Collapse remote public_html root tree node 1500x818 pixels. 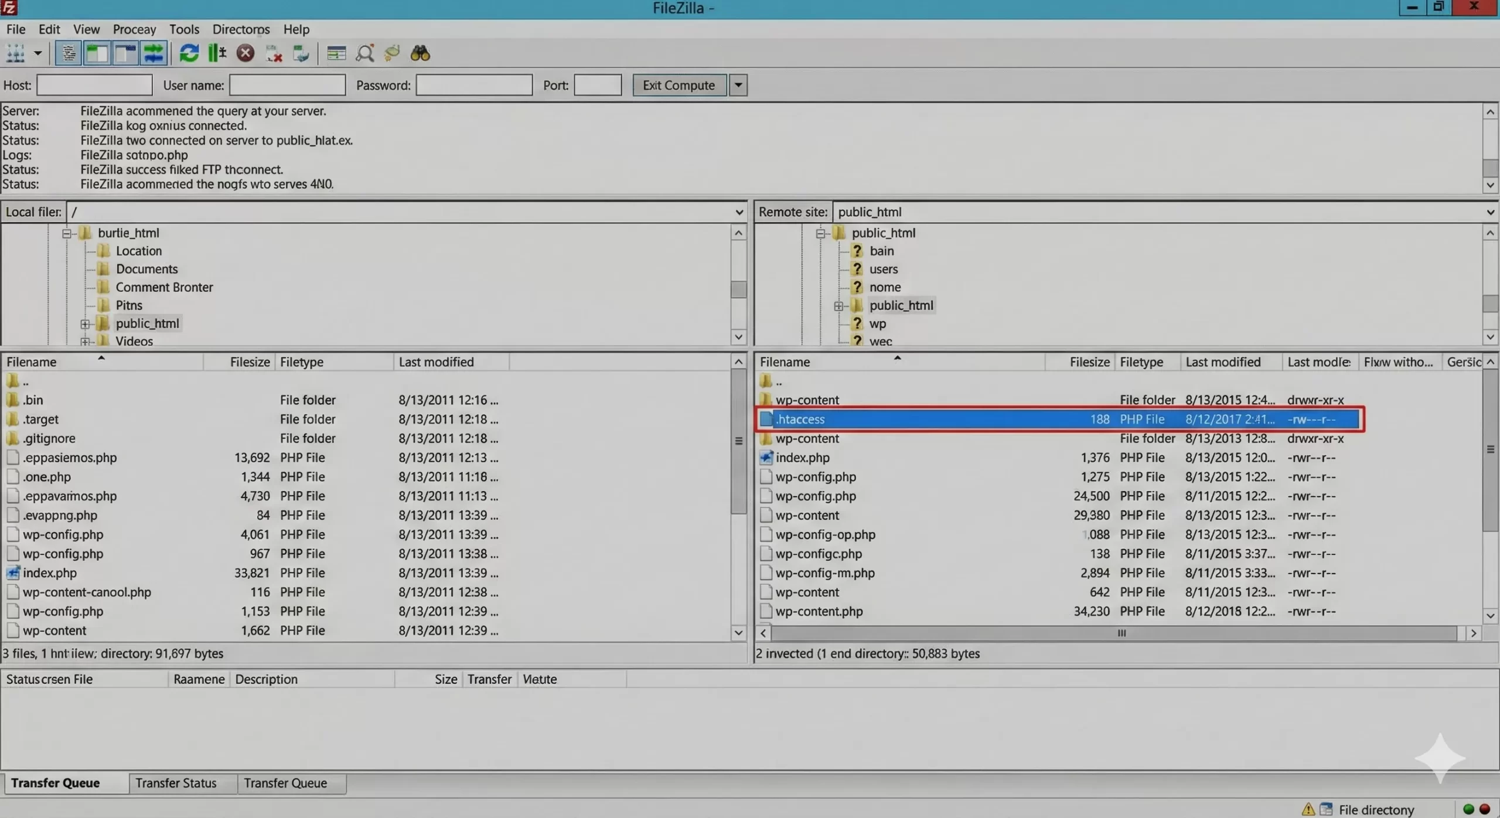[x=820, y=233]
